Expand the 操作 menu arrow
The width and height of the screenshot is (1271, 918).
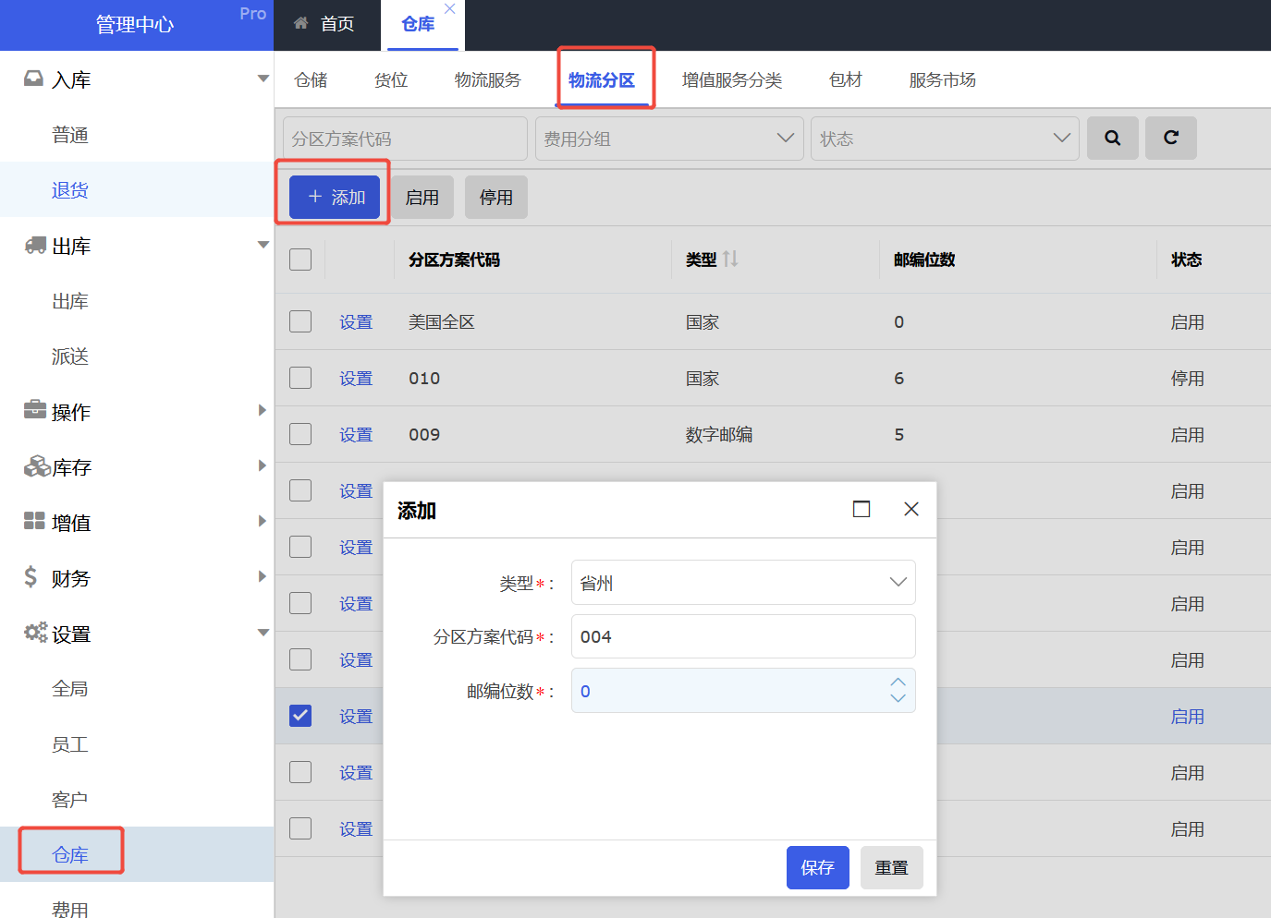coord(263,410)
